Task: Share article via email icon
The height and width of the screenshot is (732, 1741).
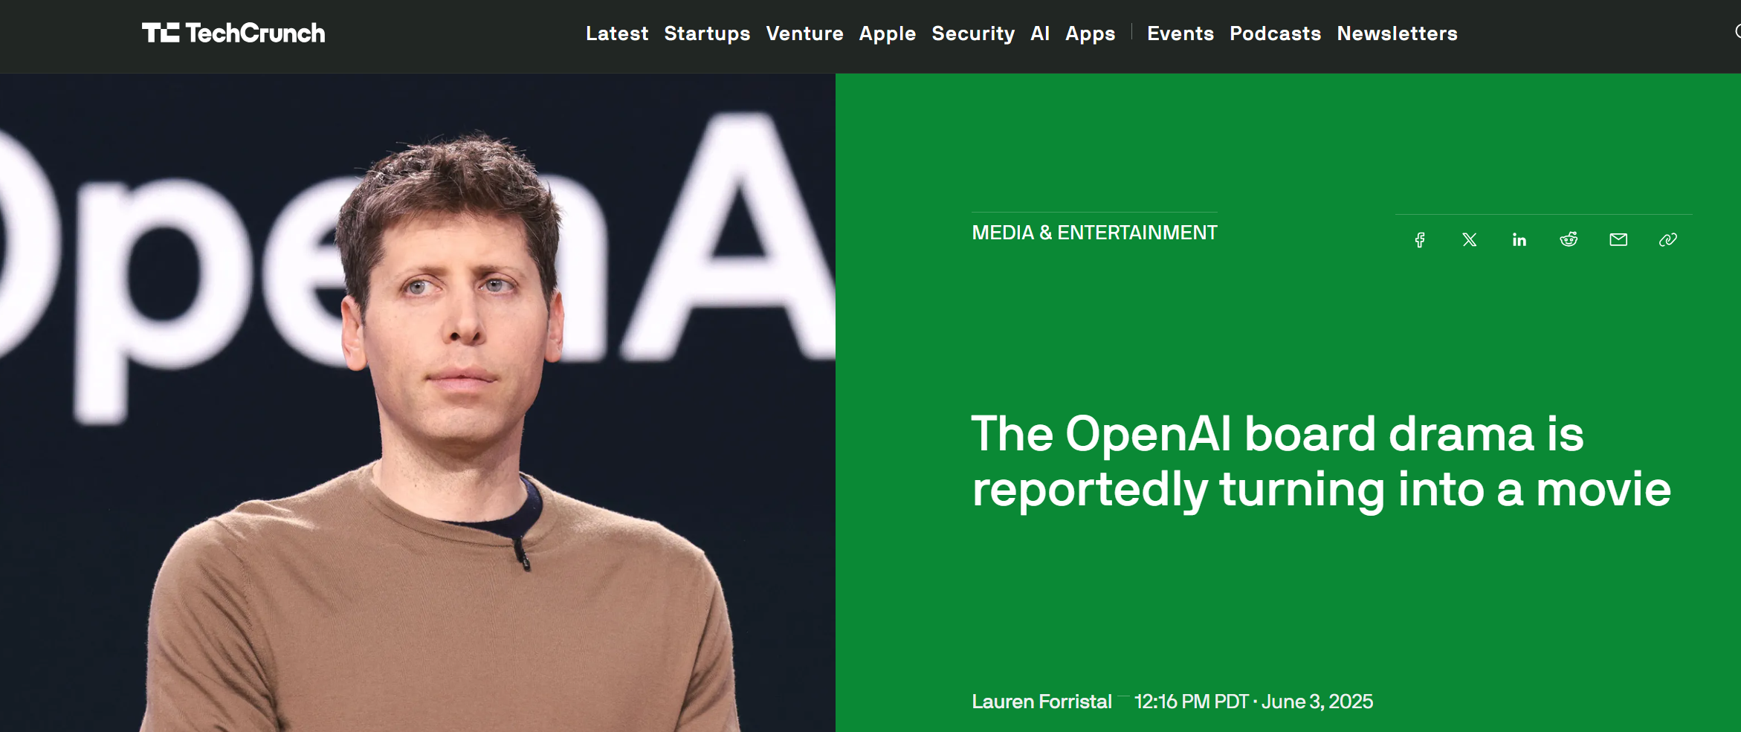Action: [x=1618, y=239]
